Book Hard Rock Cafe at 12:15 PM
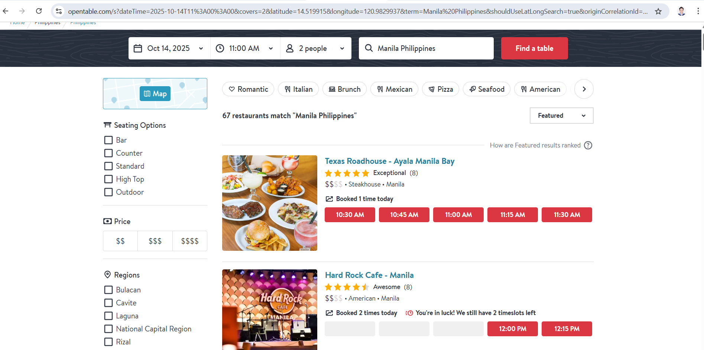The image size is (704, 350). pyautogui.click(x=567, y=329)
